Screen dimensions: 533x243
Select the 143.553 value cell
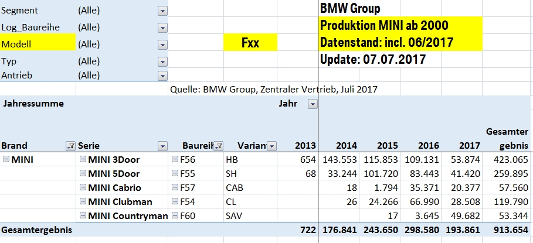339,159
